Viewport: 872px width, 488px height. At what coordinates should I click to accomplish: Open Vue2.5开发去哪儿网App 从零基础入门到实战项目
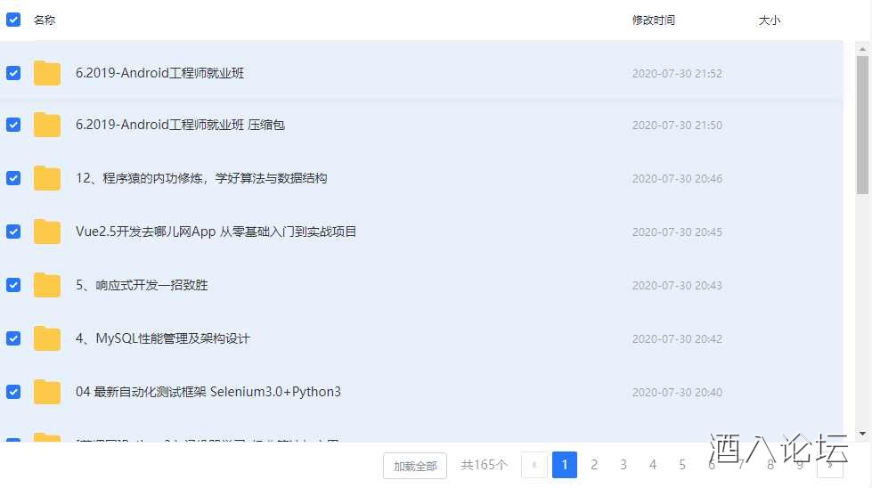click(x=216, y=232)
